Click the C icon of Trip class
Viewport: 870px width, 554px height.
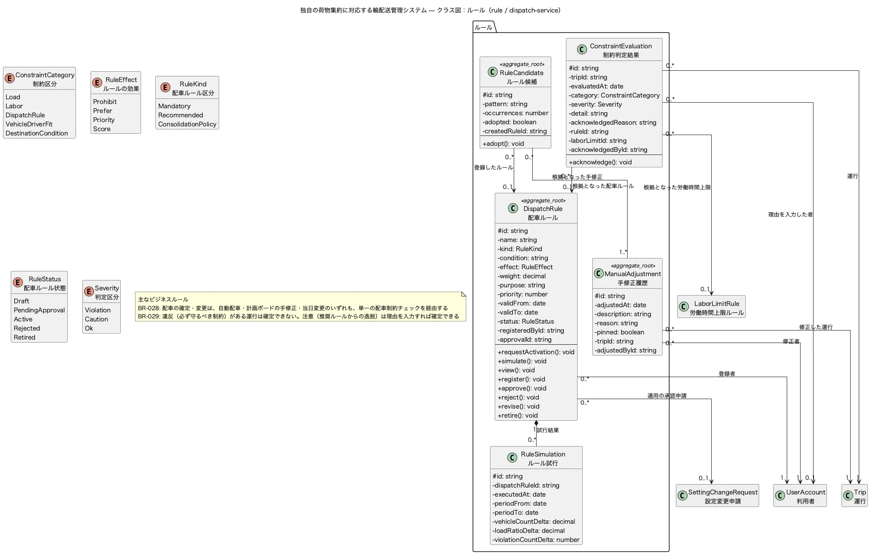(x=848, y=496)
